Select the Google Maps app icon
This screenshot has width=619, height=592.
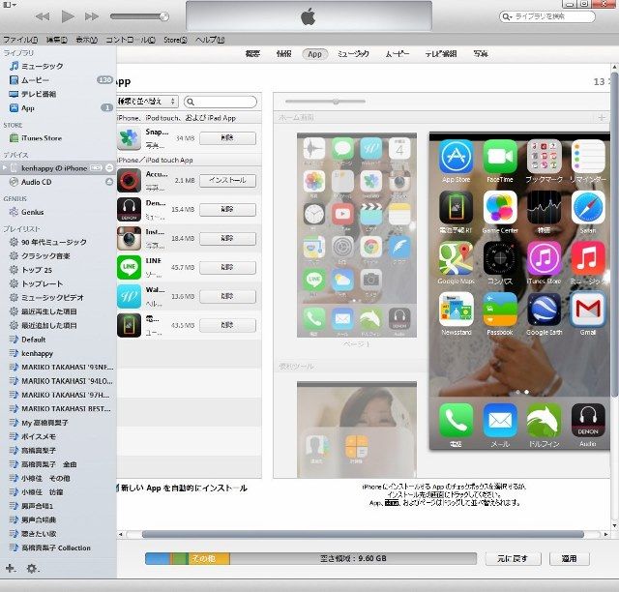[456, 258]
